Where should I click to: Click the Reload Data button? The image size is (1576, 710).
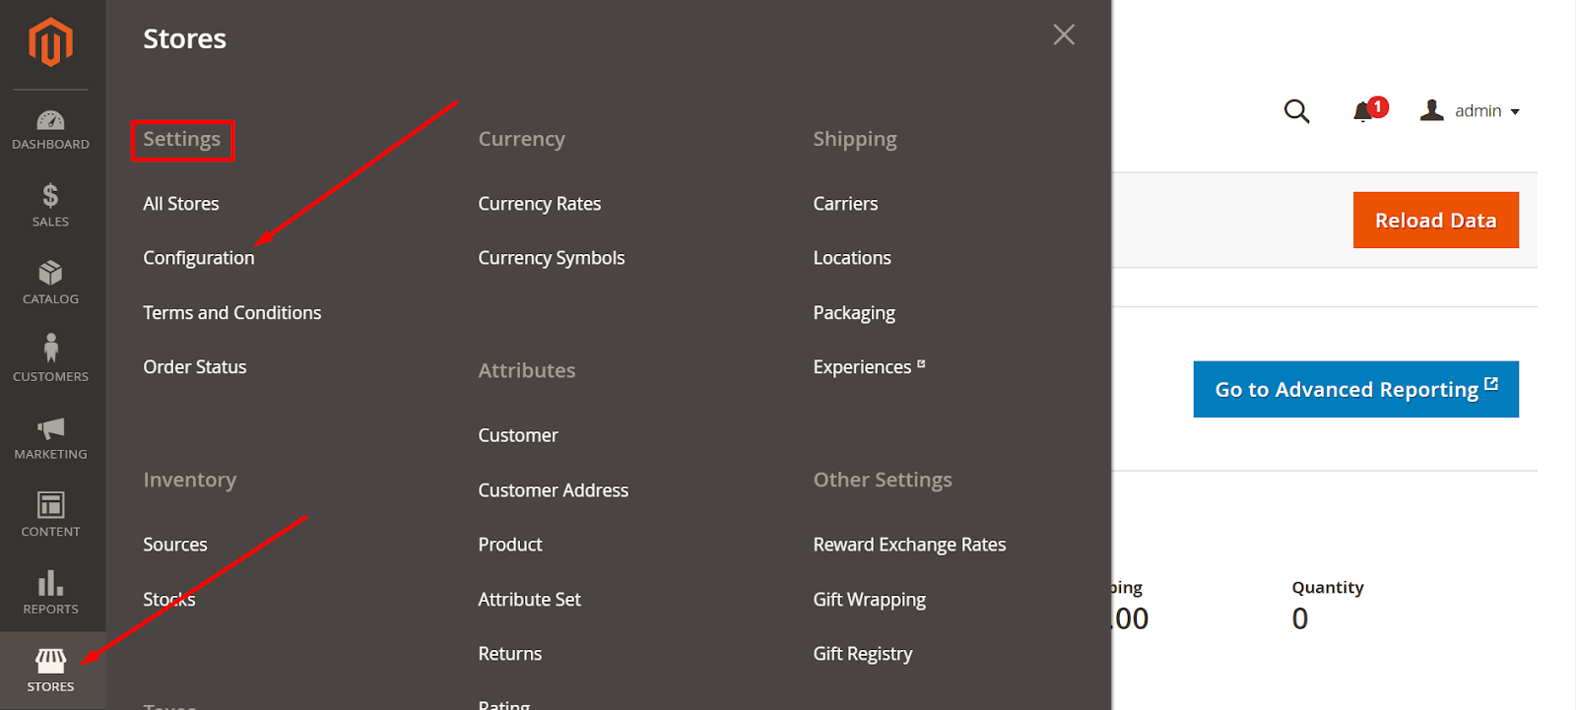[x=1434, y=220]
